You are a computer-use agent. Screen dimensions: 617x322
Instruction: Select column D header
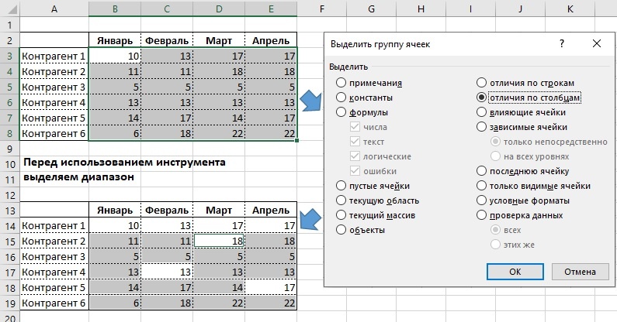tap(219, 9)
